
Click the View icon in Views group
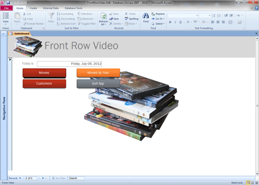pos(5,15)
